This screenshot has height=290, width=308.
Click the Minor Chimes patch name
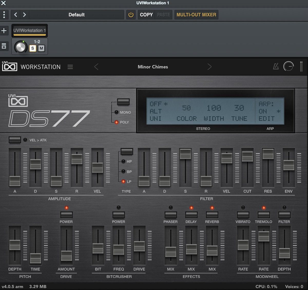(x=153, y=67)
